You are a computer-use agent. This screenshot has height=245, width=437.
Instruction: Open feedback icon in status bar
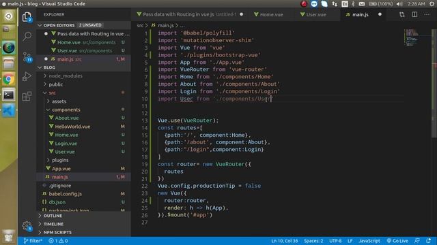[x=417, y=241]
